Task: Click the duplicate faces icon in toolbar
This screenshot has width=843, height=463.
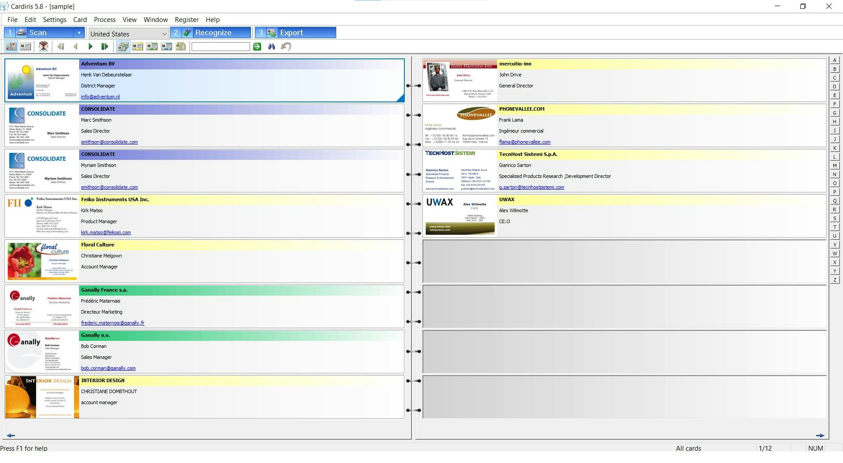Action: [x=43, y=47]
